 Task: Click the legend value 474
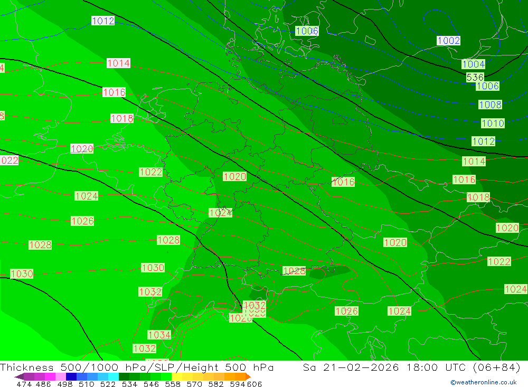[x=24, y=384]
